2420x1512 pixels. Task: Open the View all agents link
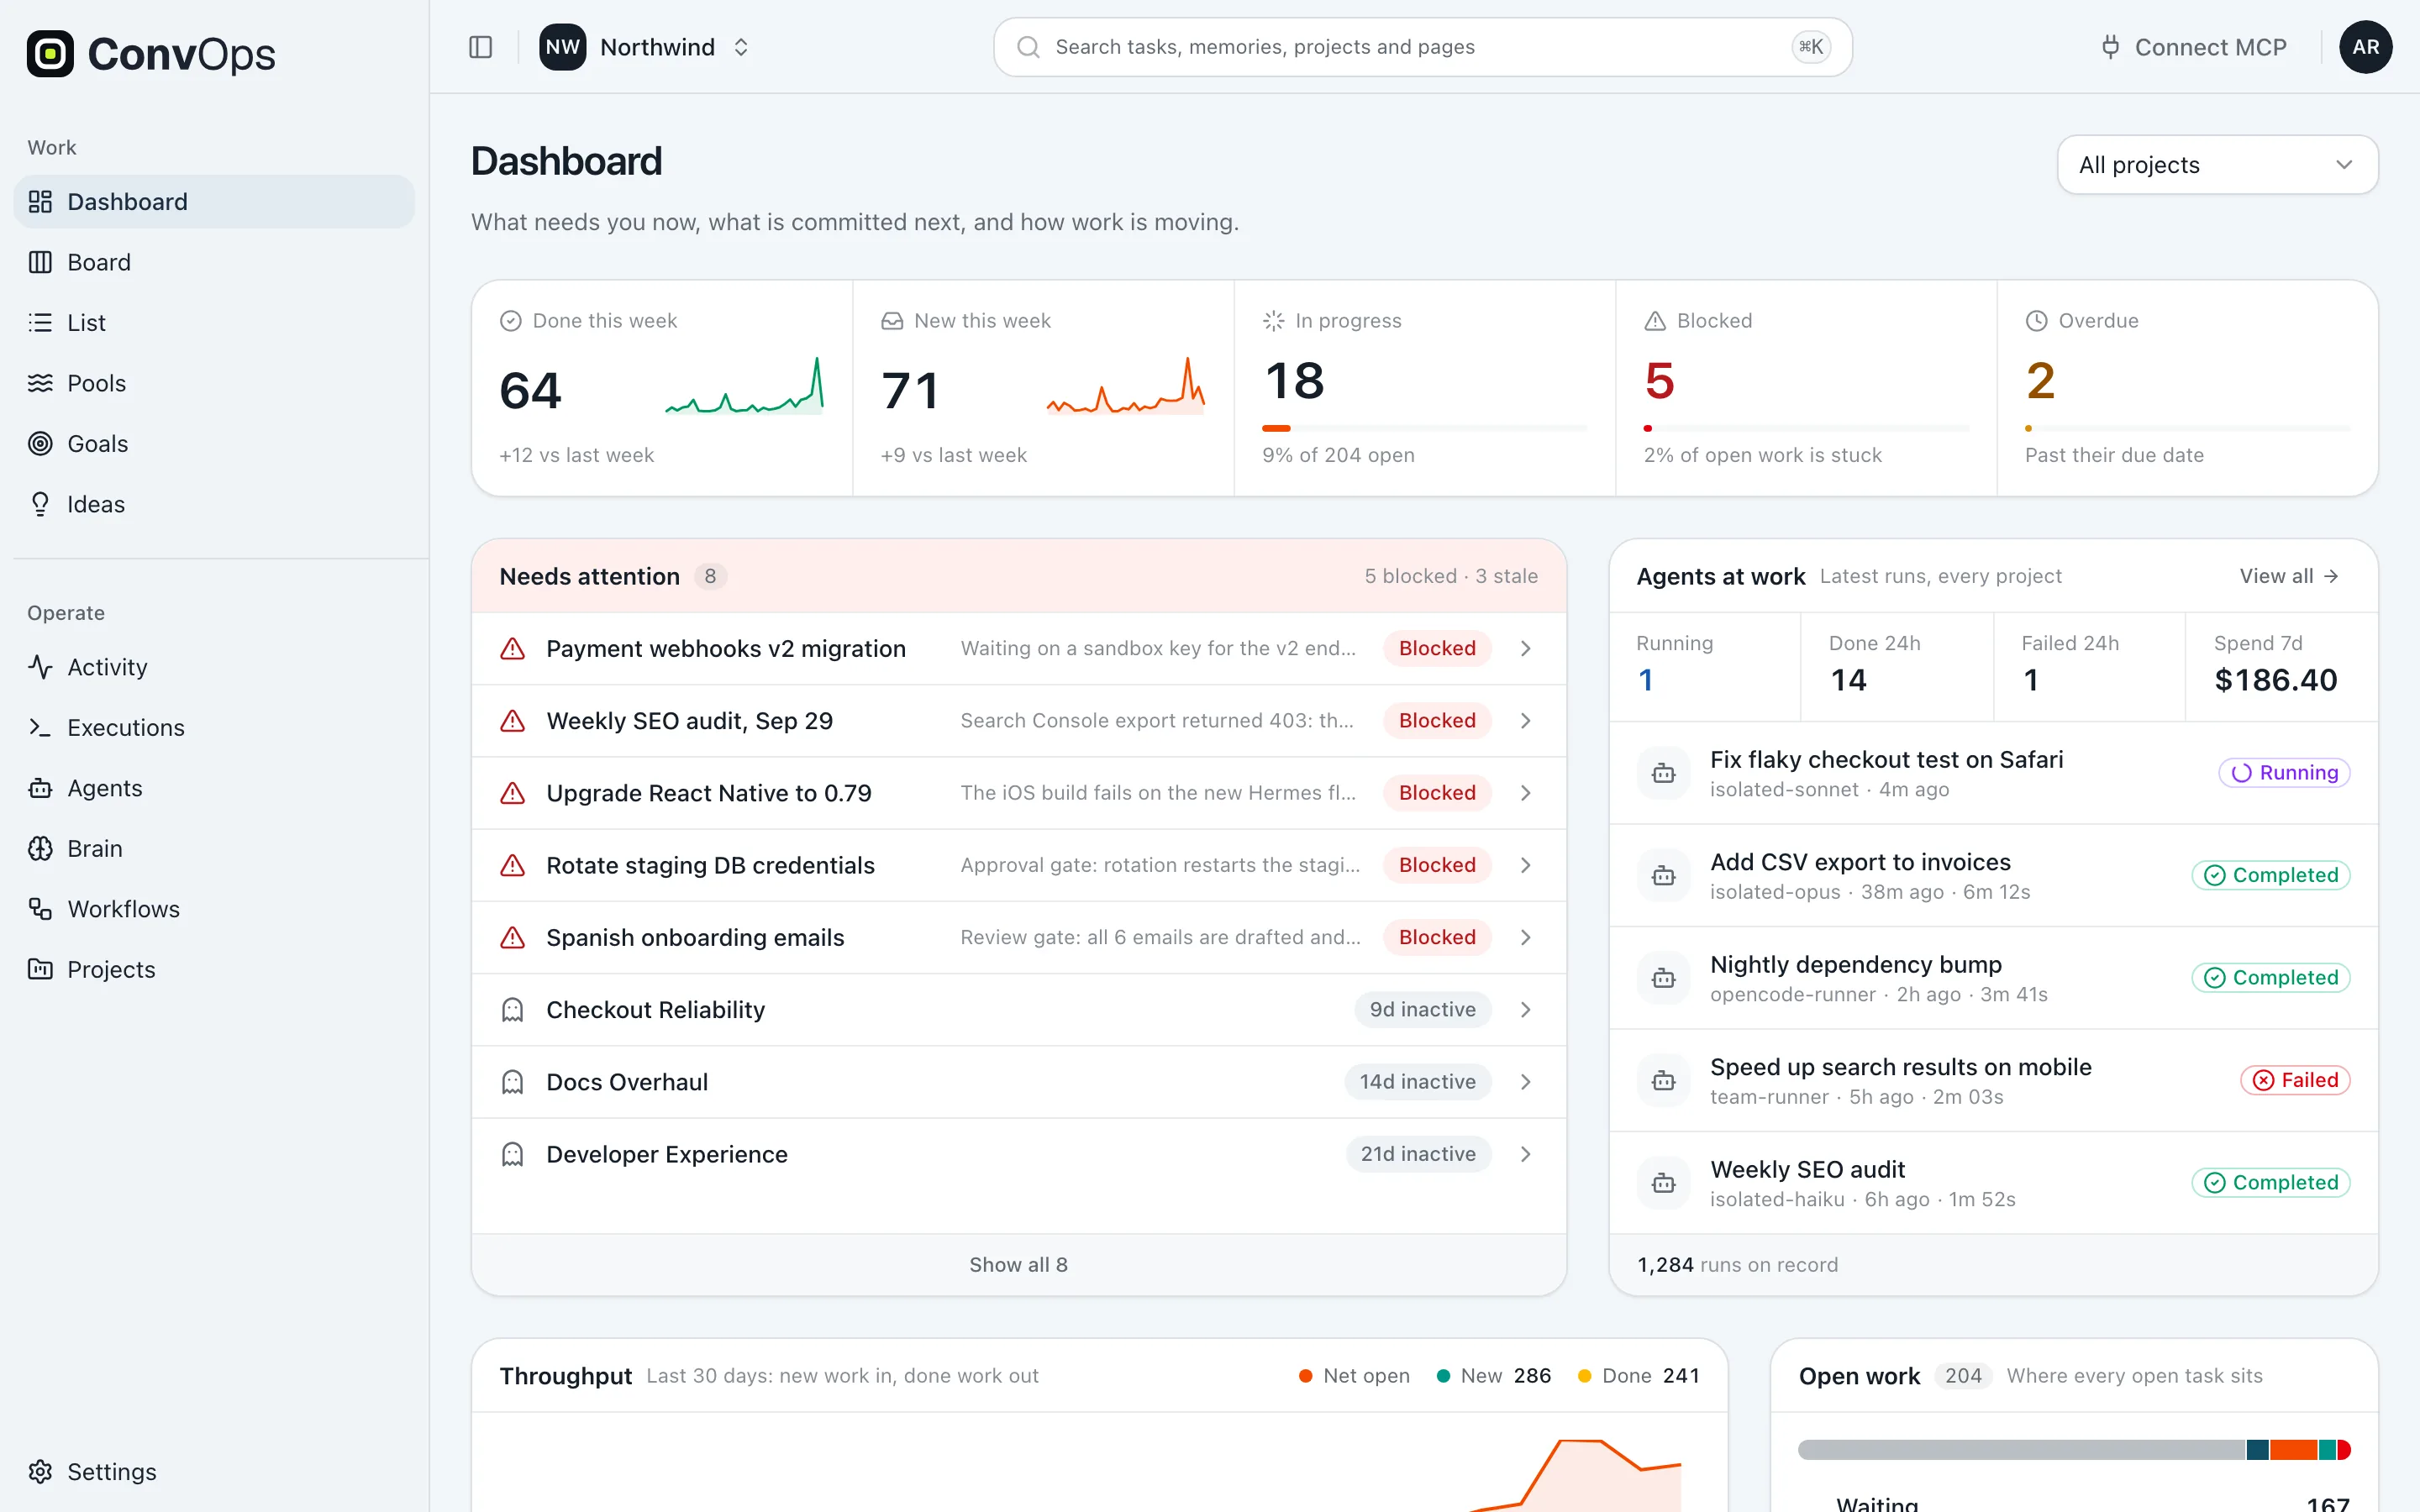point(2288,576)
